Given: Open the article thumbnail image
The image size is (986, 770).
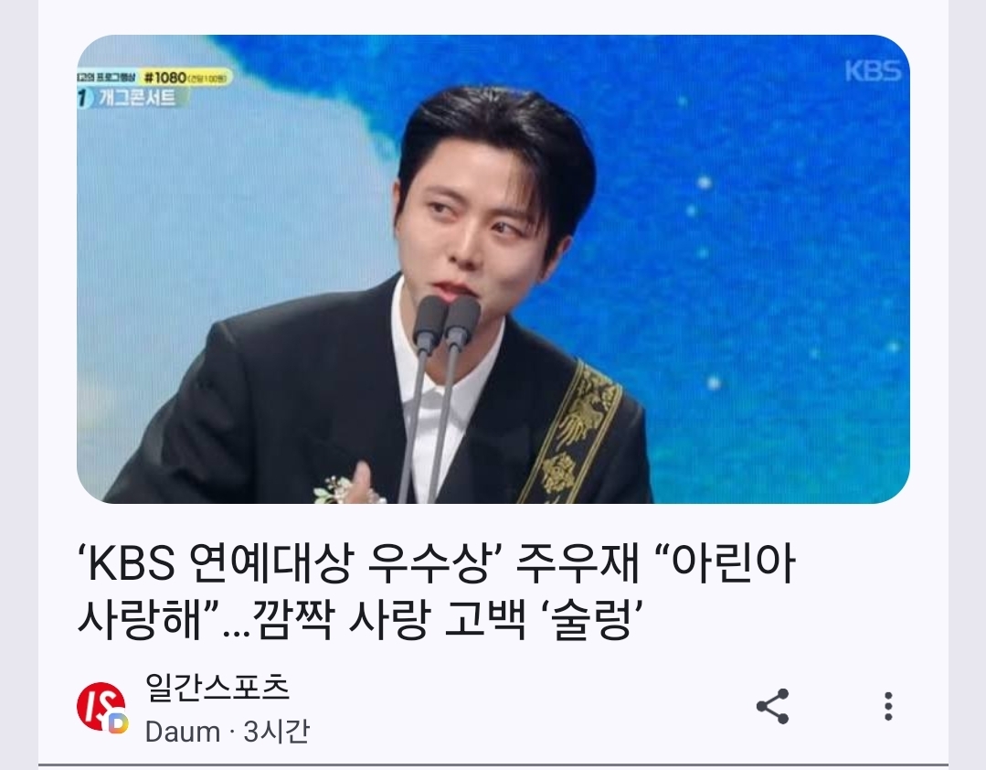Looking at the screenshot, I should 493,269.
